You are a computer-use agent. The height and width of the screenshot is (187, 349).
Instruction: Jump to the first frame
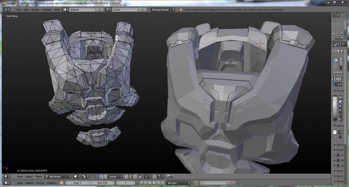141,183
